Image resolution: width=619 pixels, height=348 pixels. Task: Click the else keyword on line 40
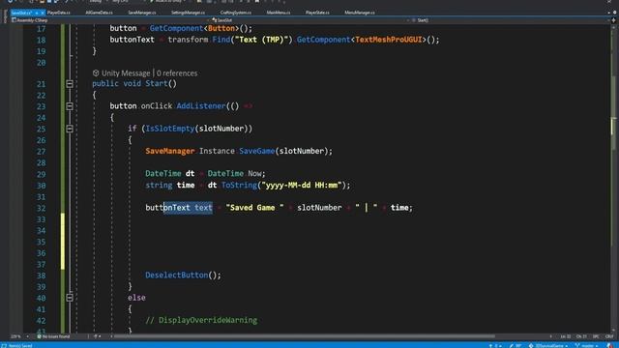[136, 298]
